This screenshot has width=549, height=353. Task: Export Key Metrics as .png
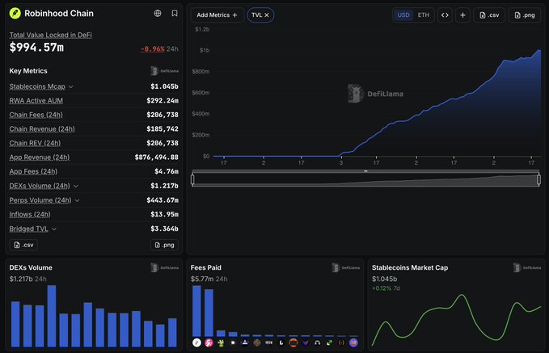[x=164, y=245]
